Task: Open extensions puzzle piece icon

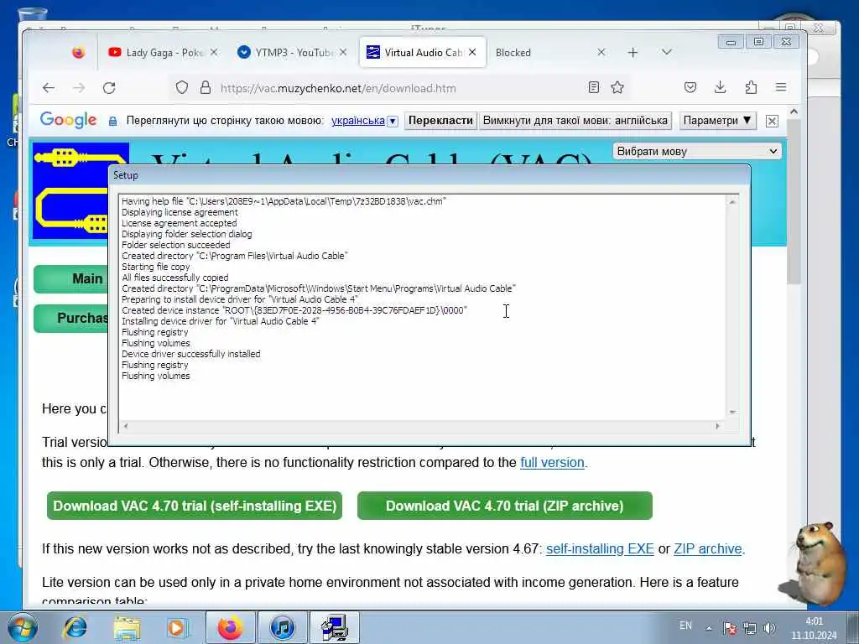Action: pyautogui.click(x=751, y=87)
